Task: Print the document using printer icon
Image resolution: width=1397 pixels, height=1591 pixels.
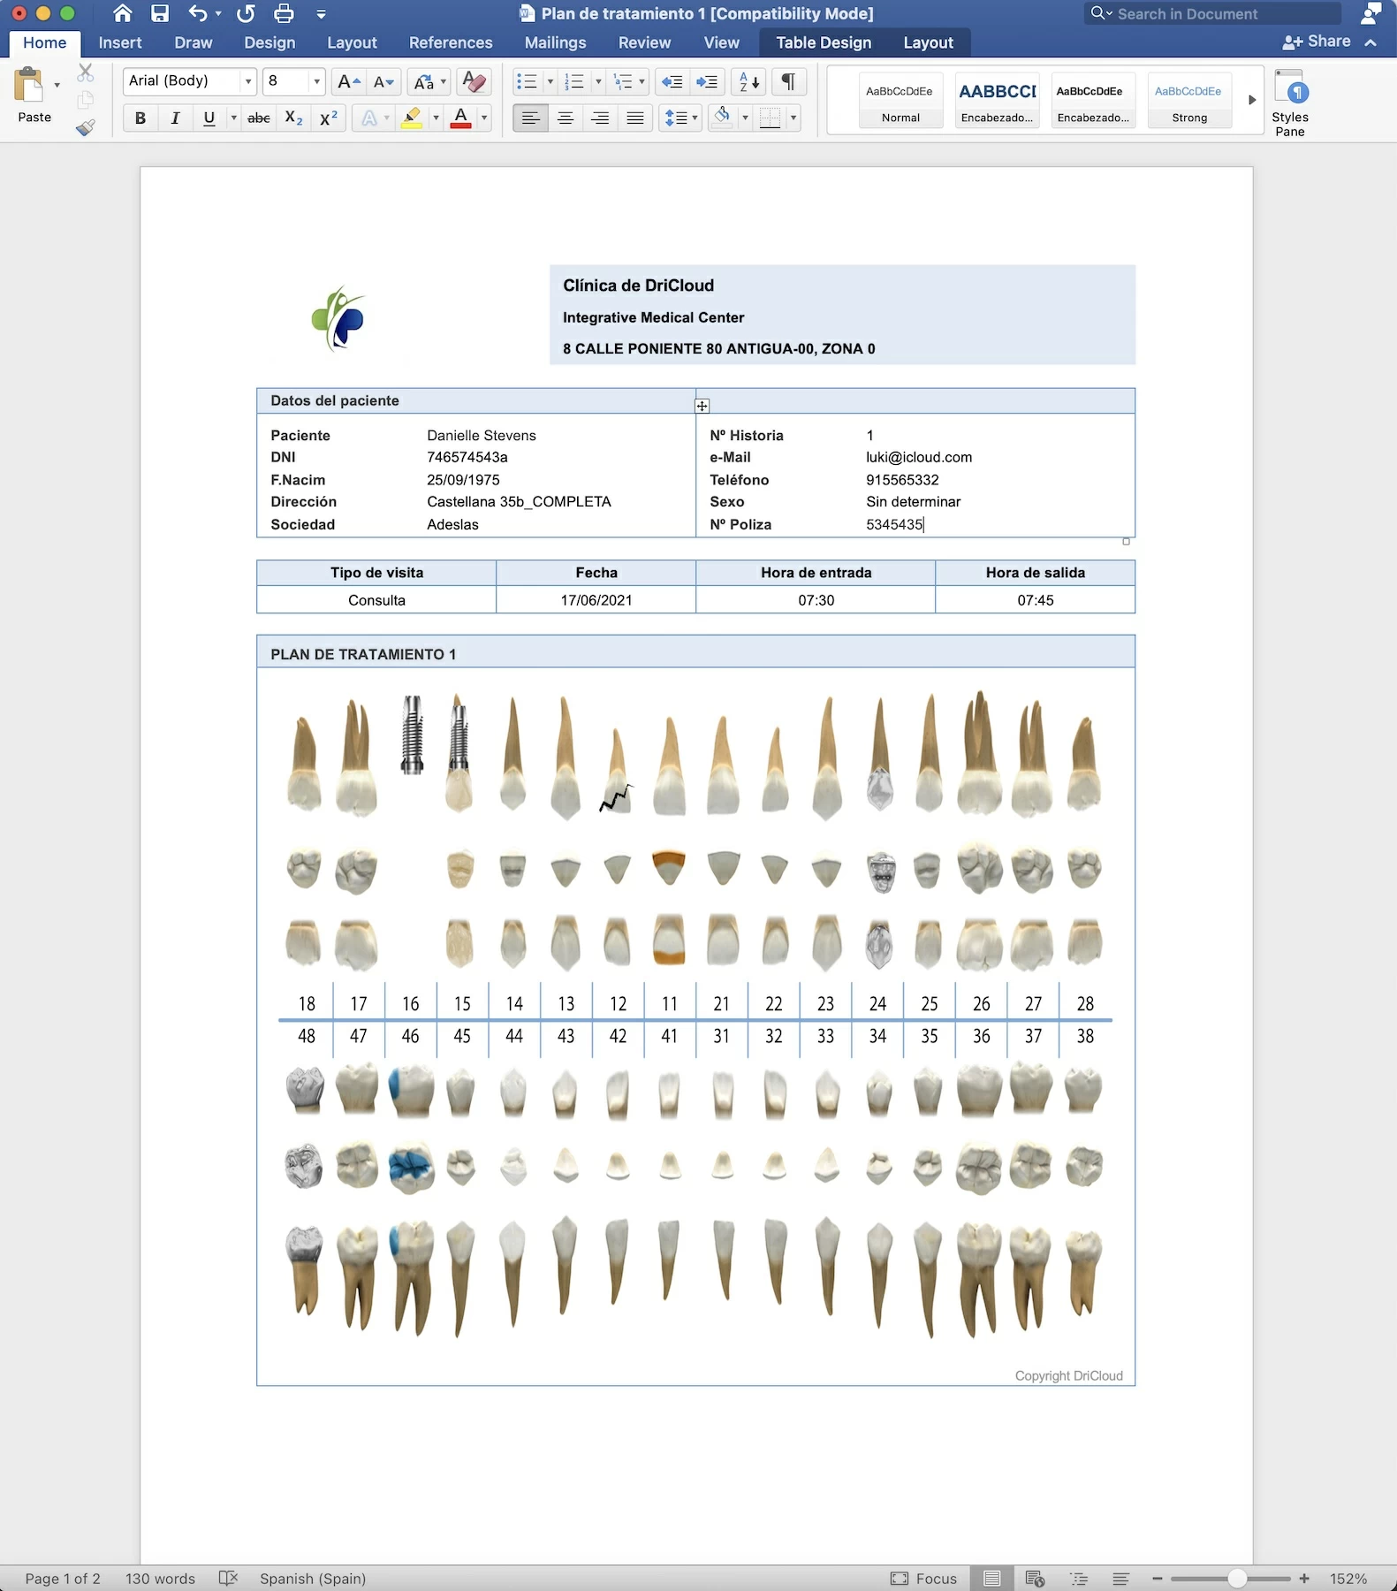Action: pyautogui.click(x=284, y=13)
